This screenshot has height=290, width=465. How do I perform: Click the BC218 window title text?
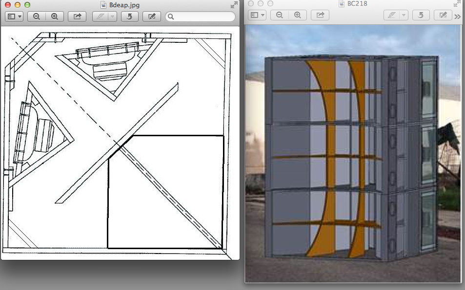(x=357, y=3)
